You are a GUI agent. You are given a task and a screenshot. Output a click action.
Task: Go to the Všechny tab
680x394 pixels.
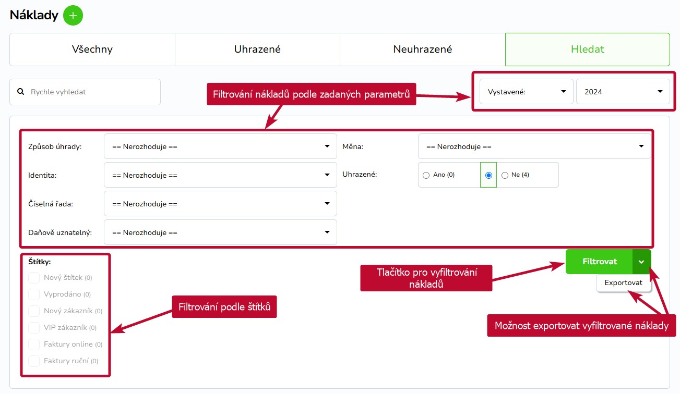tap(92, 50)
